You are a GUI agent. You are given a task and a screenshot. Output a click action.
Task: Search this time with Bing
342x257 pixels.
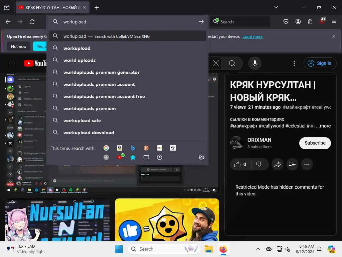133,148
